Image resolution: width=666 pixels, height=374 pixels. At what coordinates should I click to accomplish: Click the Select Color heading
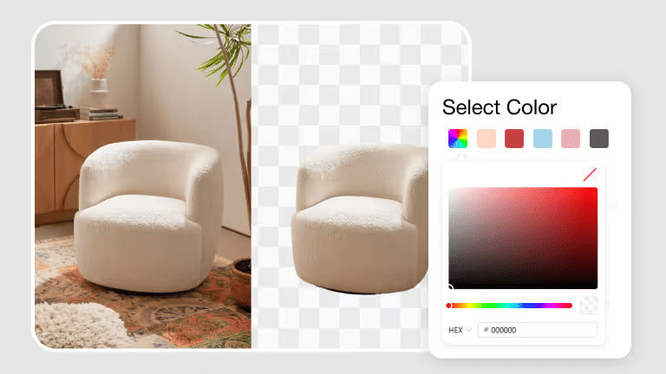click(499, 107)
